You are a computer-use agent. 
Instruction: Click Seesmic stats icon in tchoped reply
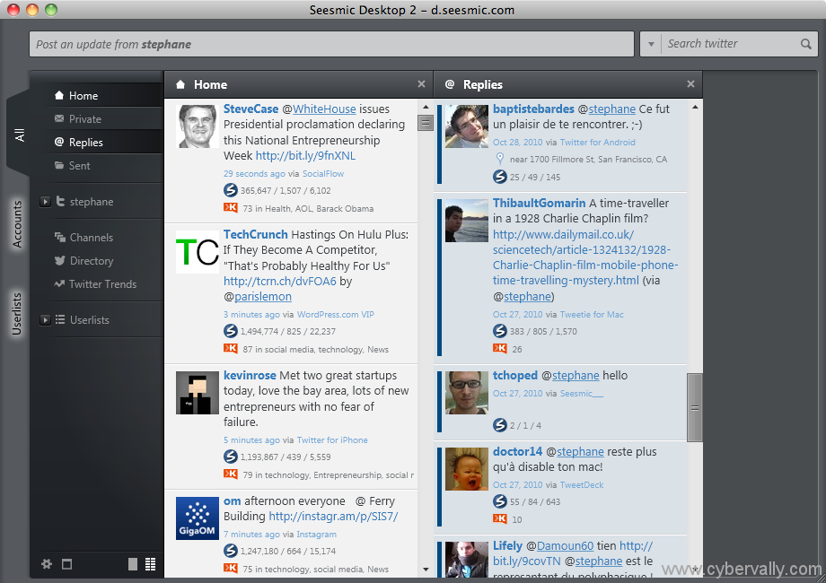(x=499, y=424)
